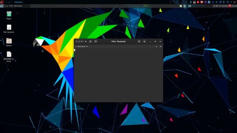The height and width of the screenshot is (133, 237).
Task: Open the notifications bell in panel
Action: pos(181,6)
